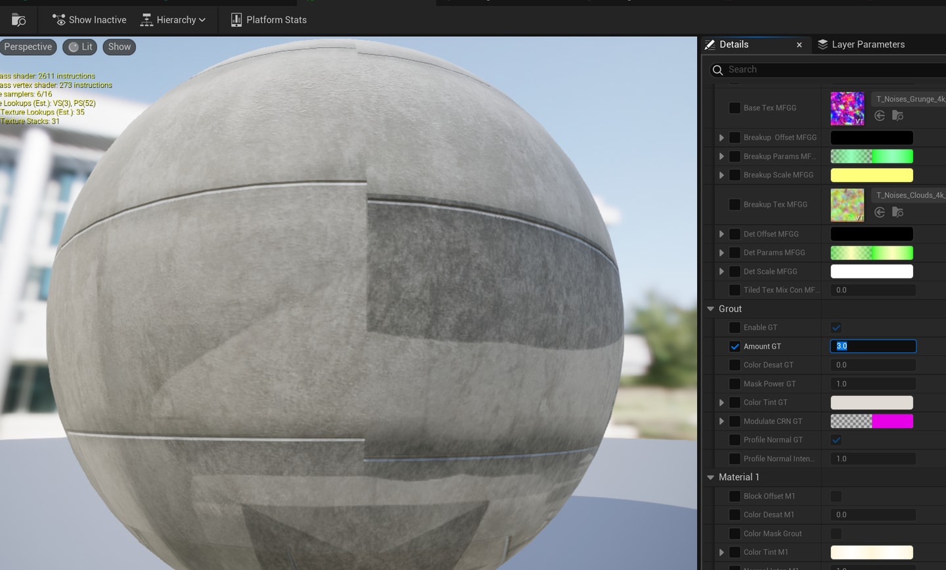
Task: Switch to the Details tab
Action: (x=734, y=44)
